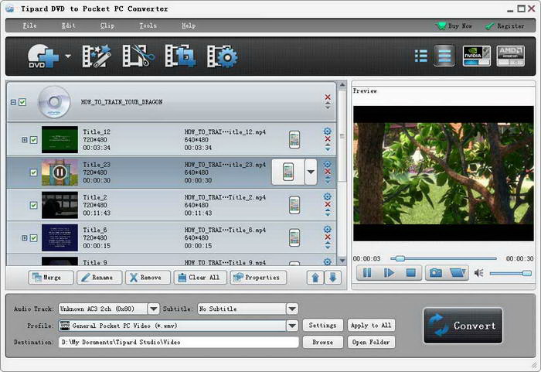Open the Tools menu

pyautogui.click(x=148, y=26)
